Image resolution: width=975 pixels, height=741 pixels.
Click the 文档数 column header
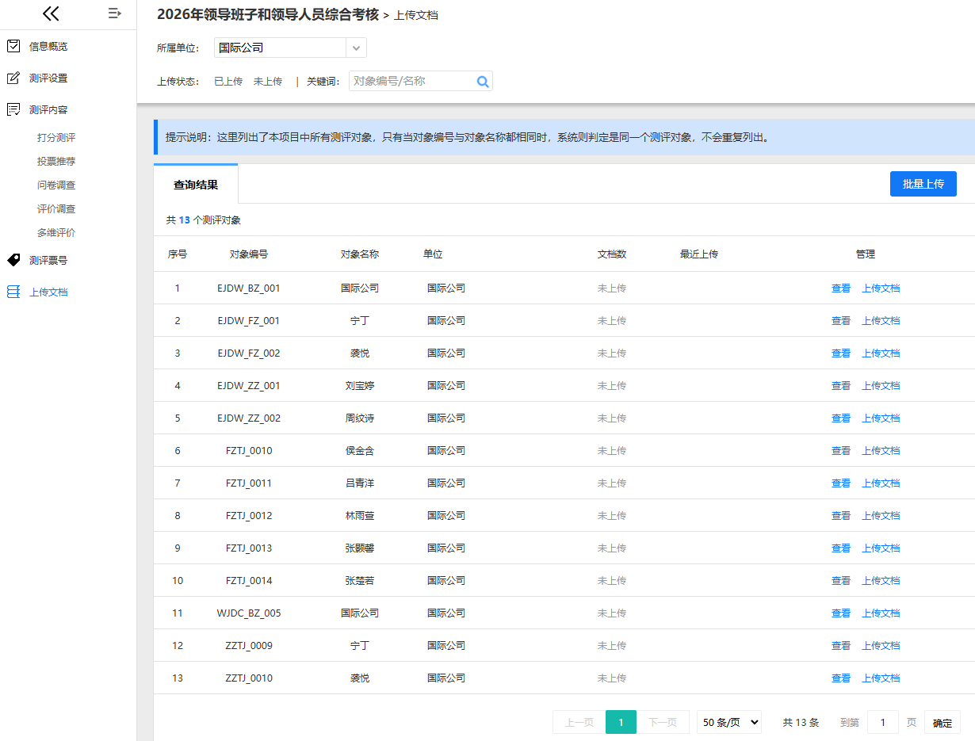click(612, 254)
